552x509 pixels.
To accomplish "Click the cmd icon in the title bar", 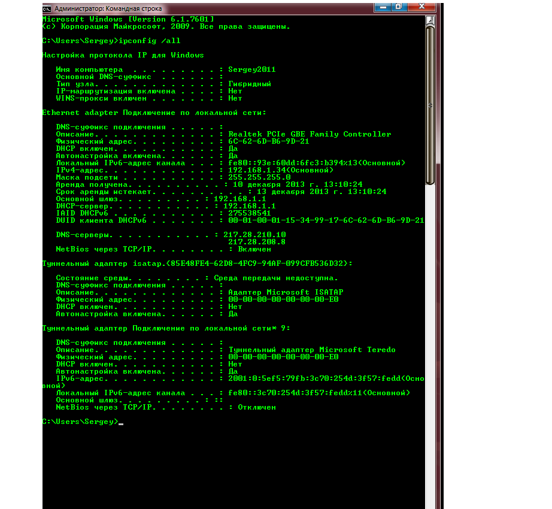I will (47, 9).
